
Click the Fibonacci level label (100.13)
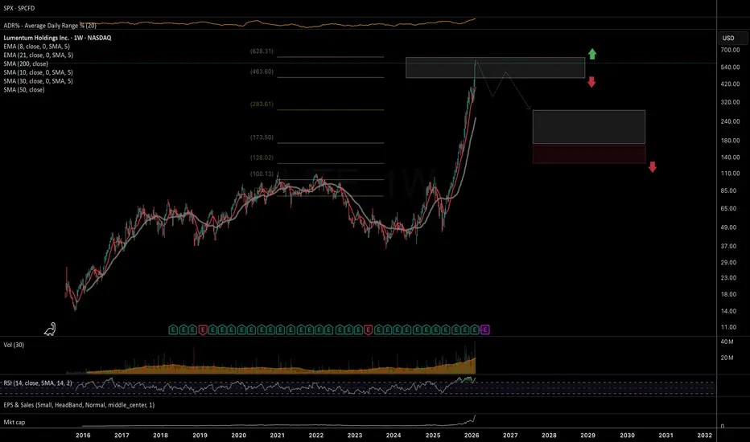(262, 174)
